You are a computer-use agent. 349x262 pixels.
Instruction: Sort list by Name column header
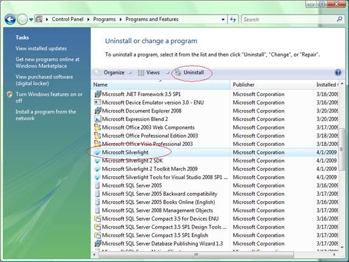click(x=160, y=84)
